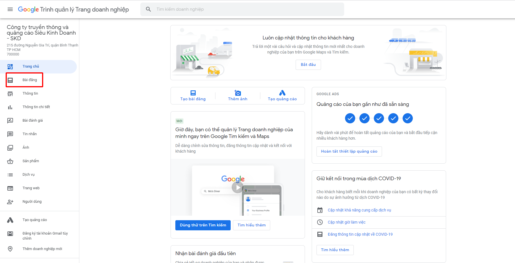Click the Tin nhắn message icon
The width and height of the screenshot is (515, 263).
(x=10, y=134)
